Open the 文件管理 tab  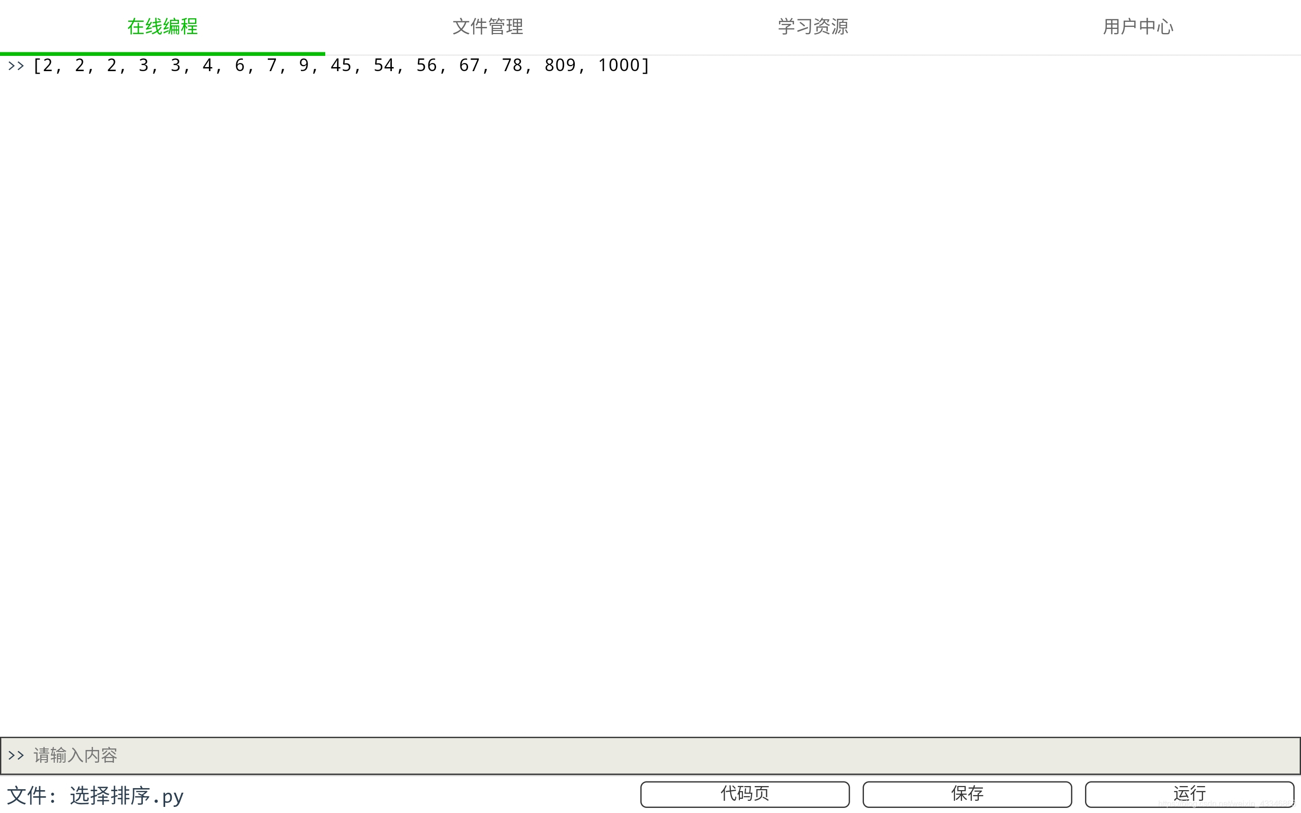pyautogui.click(x=487, y=26)
